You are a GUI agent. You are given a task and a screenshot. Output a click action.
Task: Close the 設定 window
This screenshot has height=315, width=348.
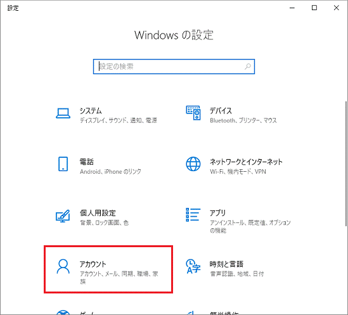(337, 8)
